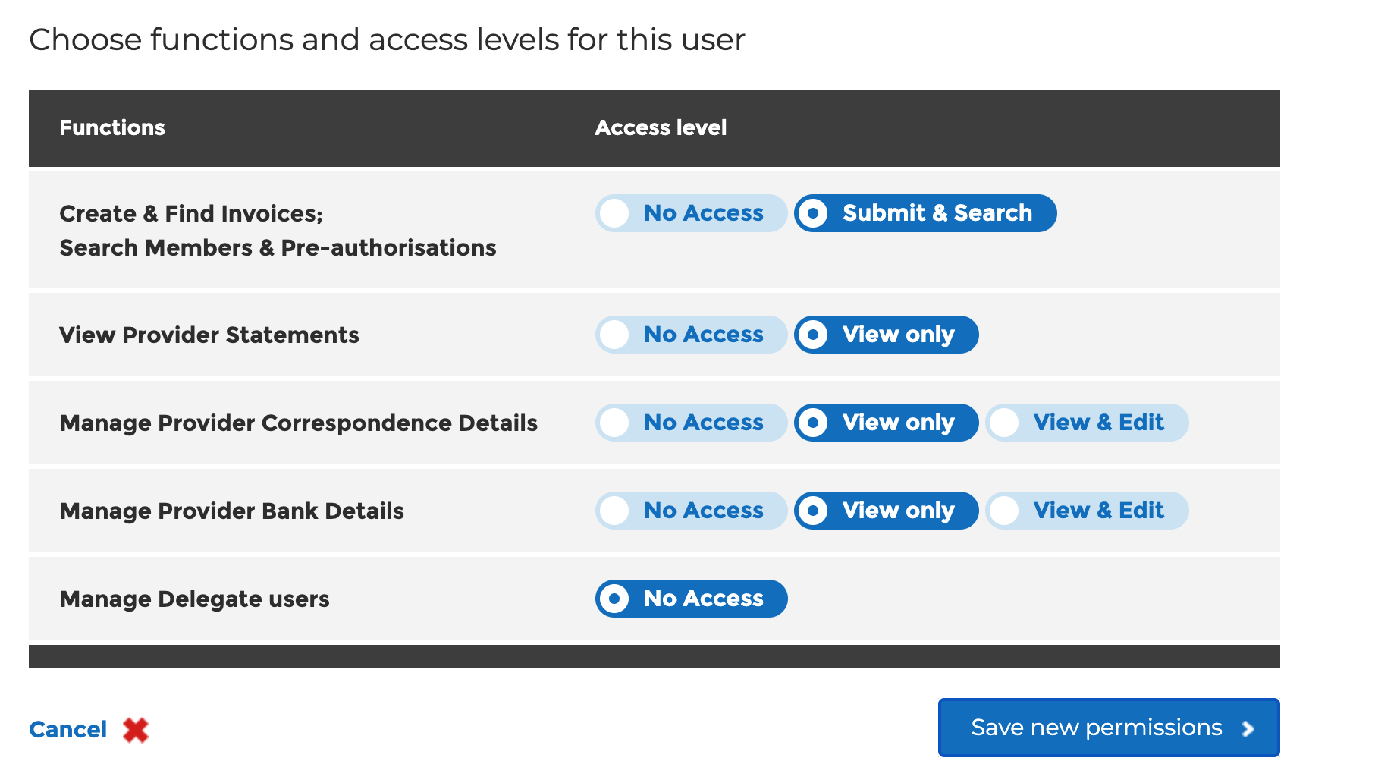
Task: Click the Cancel link
Action: pos(67,729)
